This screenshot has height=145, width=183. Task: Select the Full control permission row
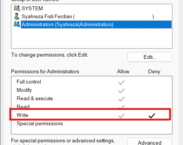coord(92,82)
